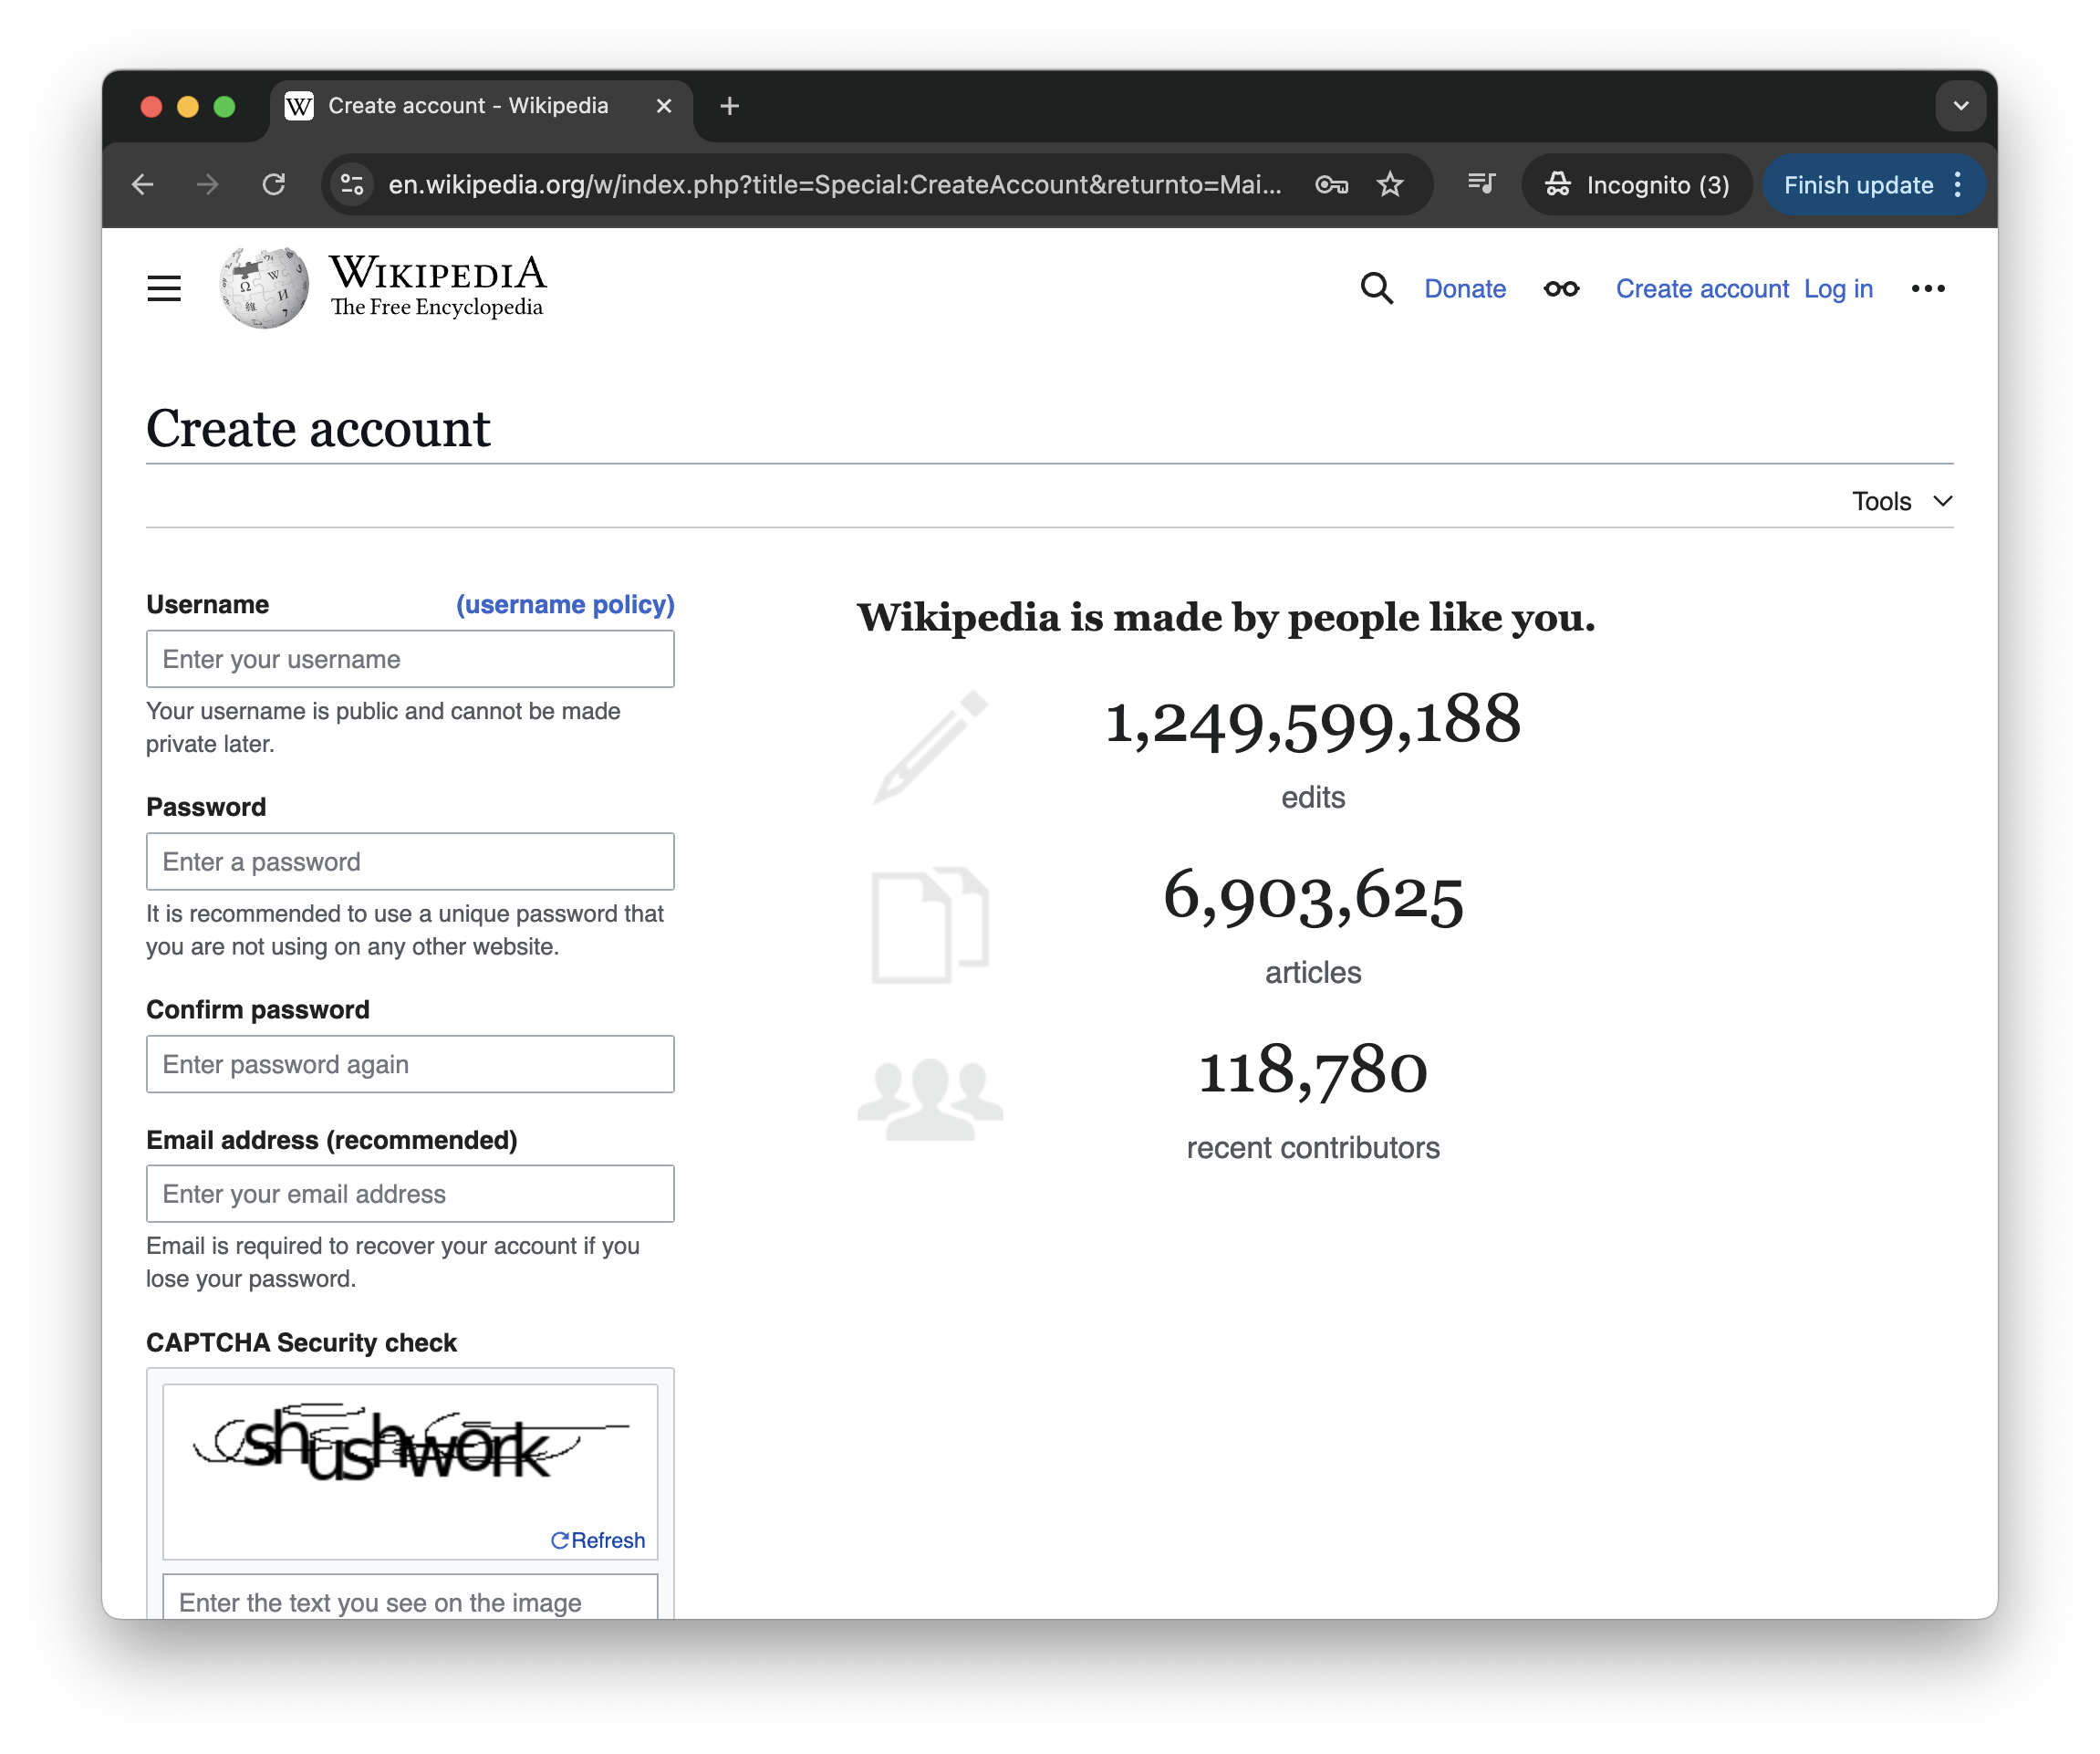Focus the Enter password again field
The width and height of the screenshot is (2100, 1754).
(x=410, y=1065)
